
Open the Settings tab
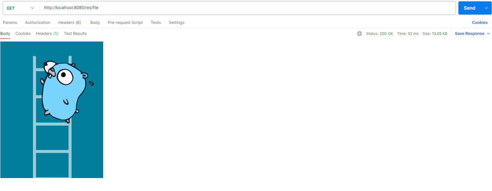pos(176,23)
